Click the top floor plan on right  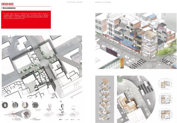[165, 85]
